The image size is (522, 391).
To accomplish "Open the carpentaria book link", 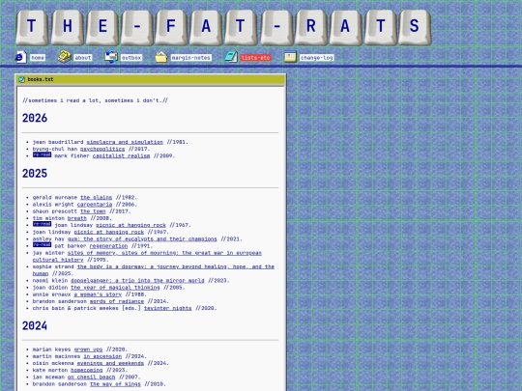I will coord(95,205).
